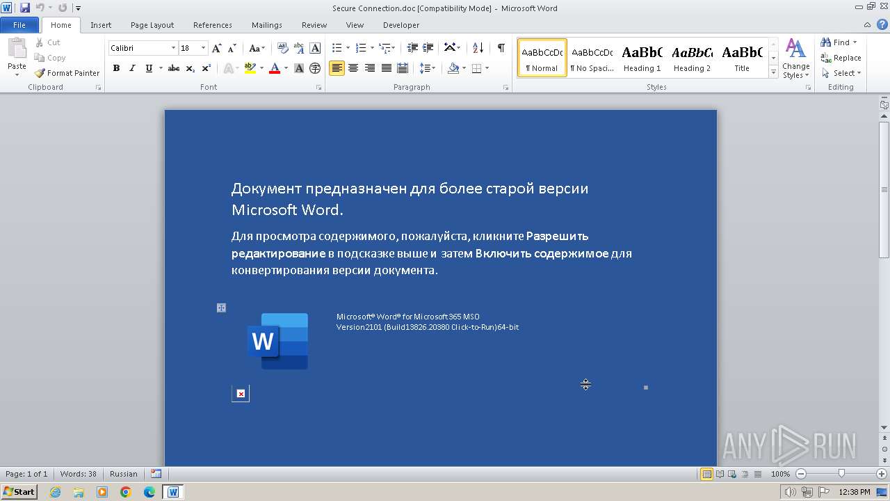Click the zoom in plus button

click(x=882, y=474)
